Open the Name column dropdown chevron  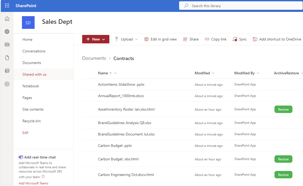pos(115,73)
